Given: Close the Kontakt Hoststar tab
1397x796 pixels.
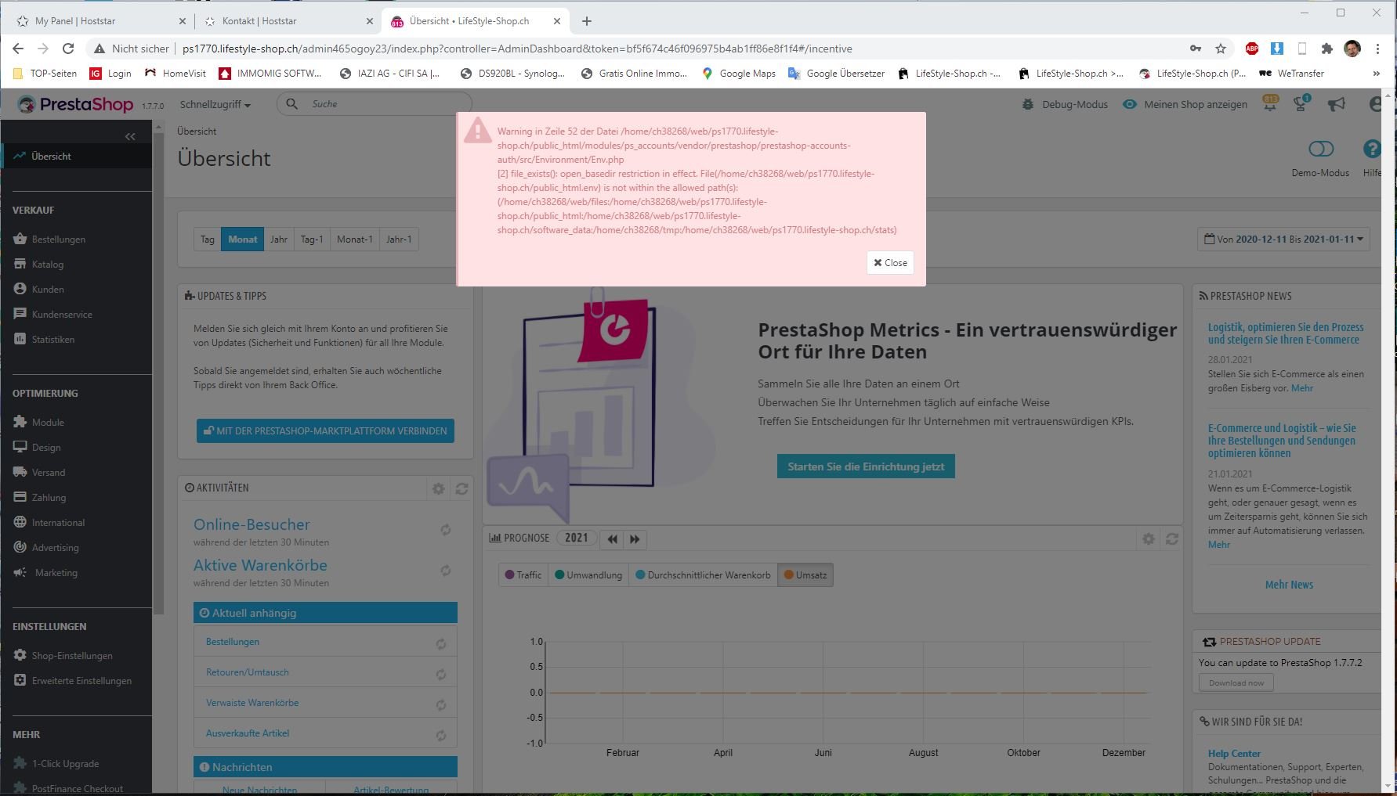Looking at the screenshot, I should click(x=370, y=21).
